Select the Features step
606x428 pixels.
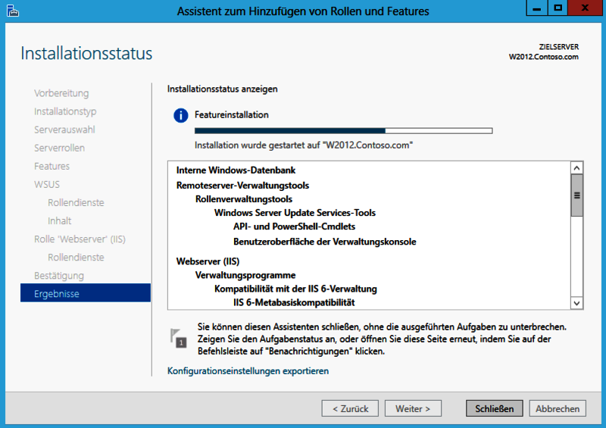point(52,166)
